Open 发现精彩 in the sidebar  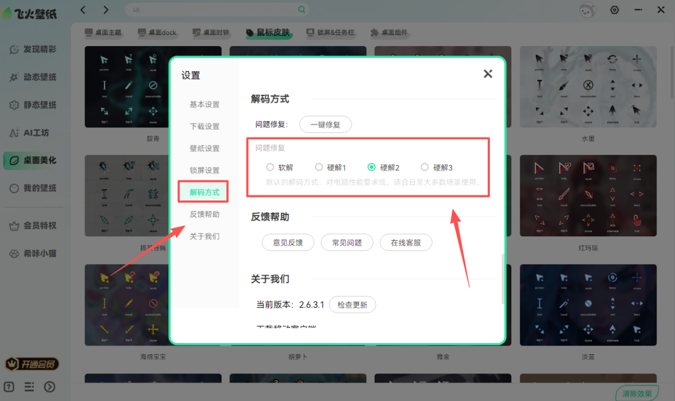(x=33, y=49)
